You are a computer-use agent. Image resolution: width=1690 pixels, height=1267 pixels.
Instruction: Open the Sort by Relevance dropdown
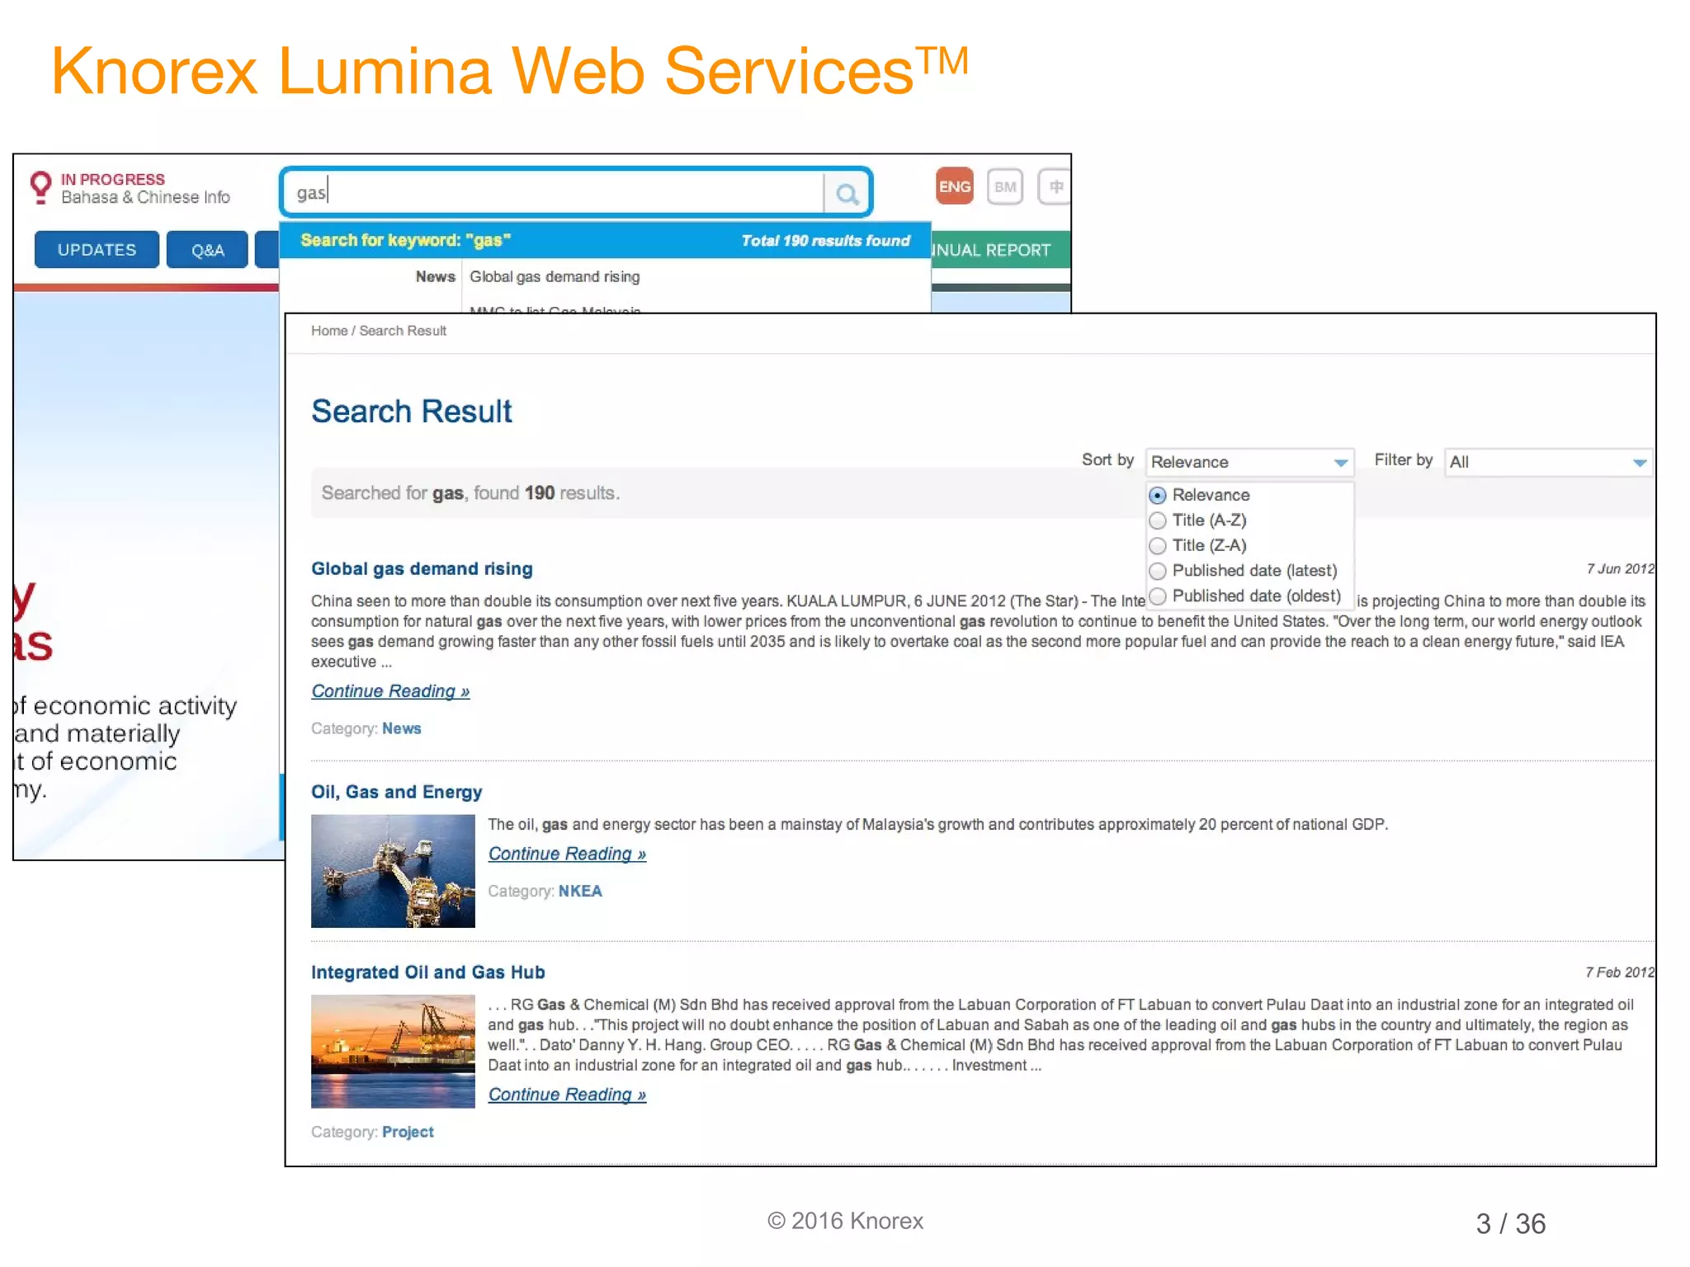tap(1249, 462)
